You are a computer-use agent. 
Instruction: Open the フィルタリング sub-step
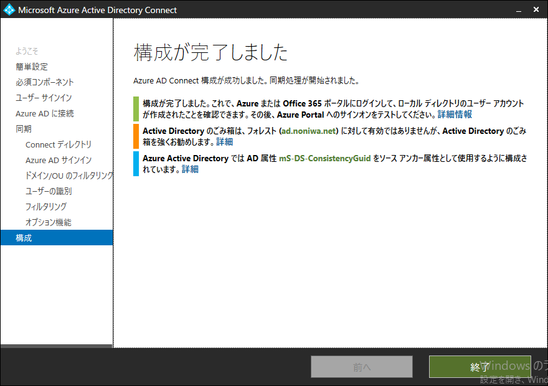pos(46,207)
